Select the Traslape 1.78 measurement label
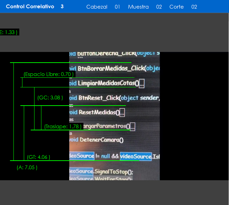Viewport: 229px width, 205px height. click(x=63, y=127)
